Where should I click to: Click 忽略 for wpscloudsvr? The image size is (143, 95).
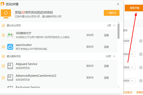pyautogui.click(x=106, y=47)
